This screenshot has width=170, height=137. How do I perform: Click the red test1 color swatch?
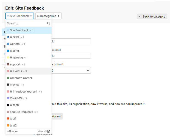(x=8, y=118)
